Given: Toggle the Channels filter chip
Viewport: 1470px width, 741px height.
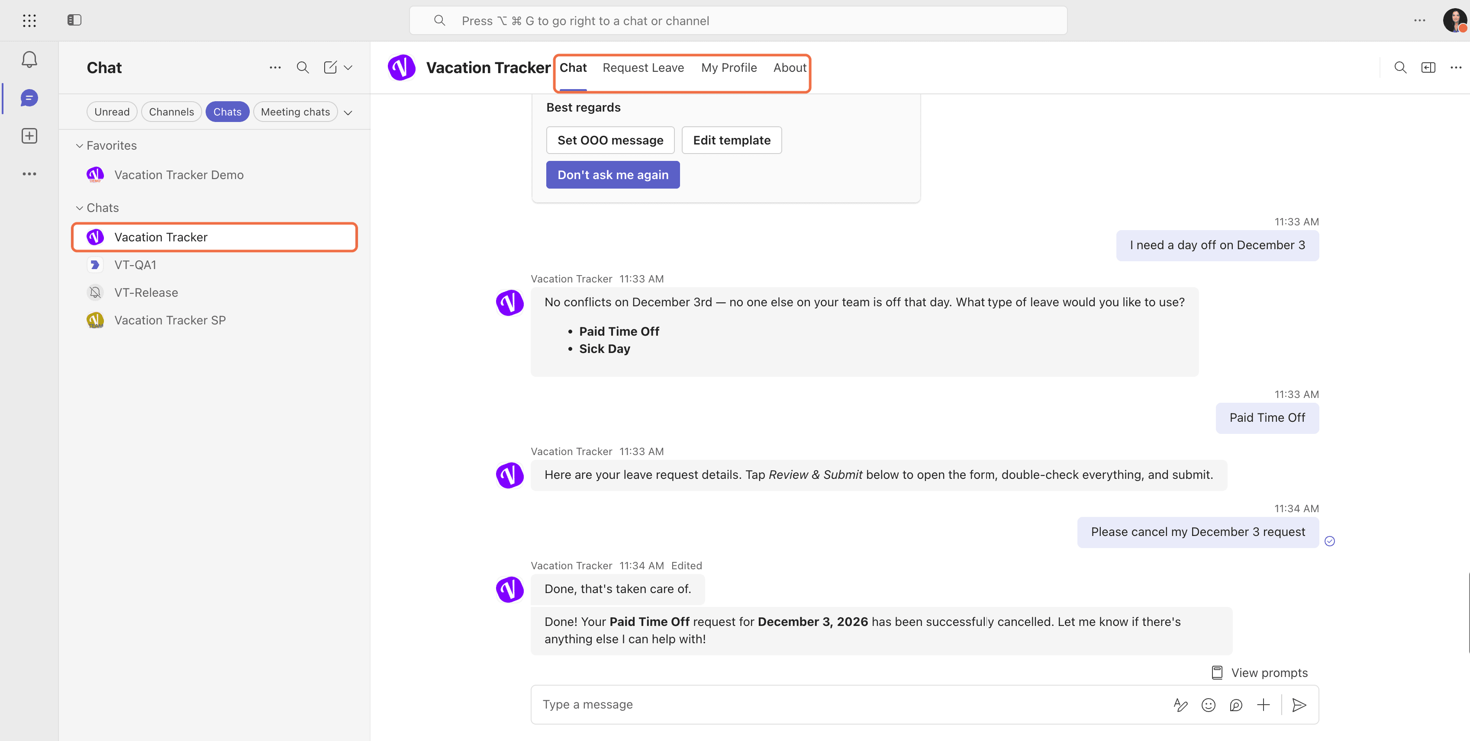Looking at the screenshot, I should pyautogui.click(x=171, y=112).
